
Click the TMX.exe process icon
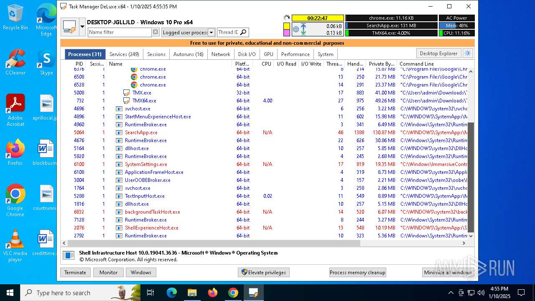(x=126, y=93)
